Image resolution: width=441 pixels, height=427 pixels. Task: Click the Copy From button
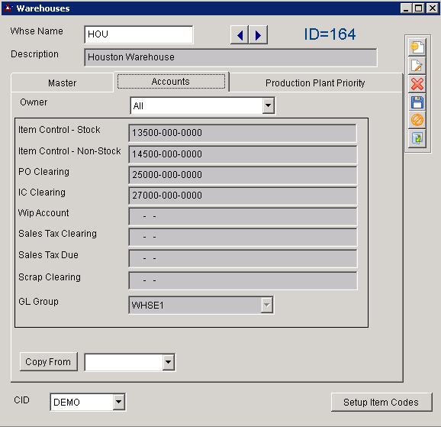49,361
